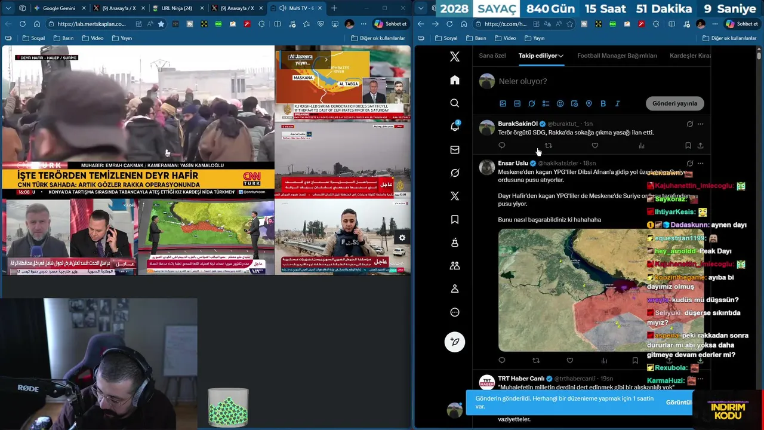Add a GIF to the new post

click(x=517, y=103)
